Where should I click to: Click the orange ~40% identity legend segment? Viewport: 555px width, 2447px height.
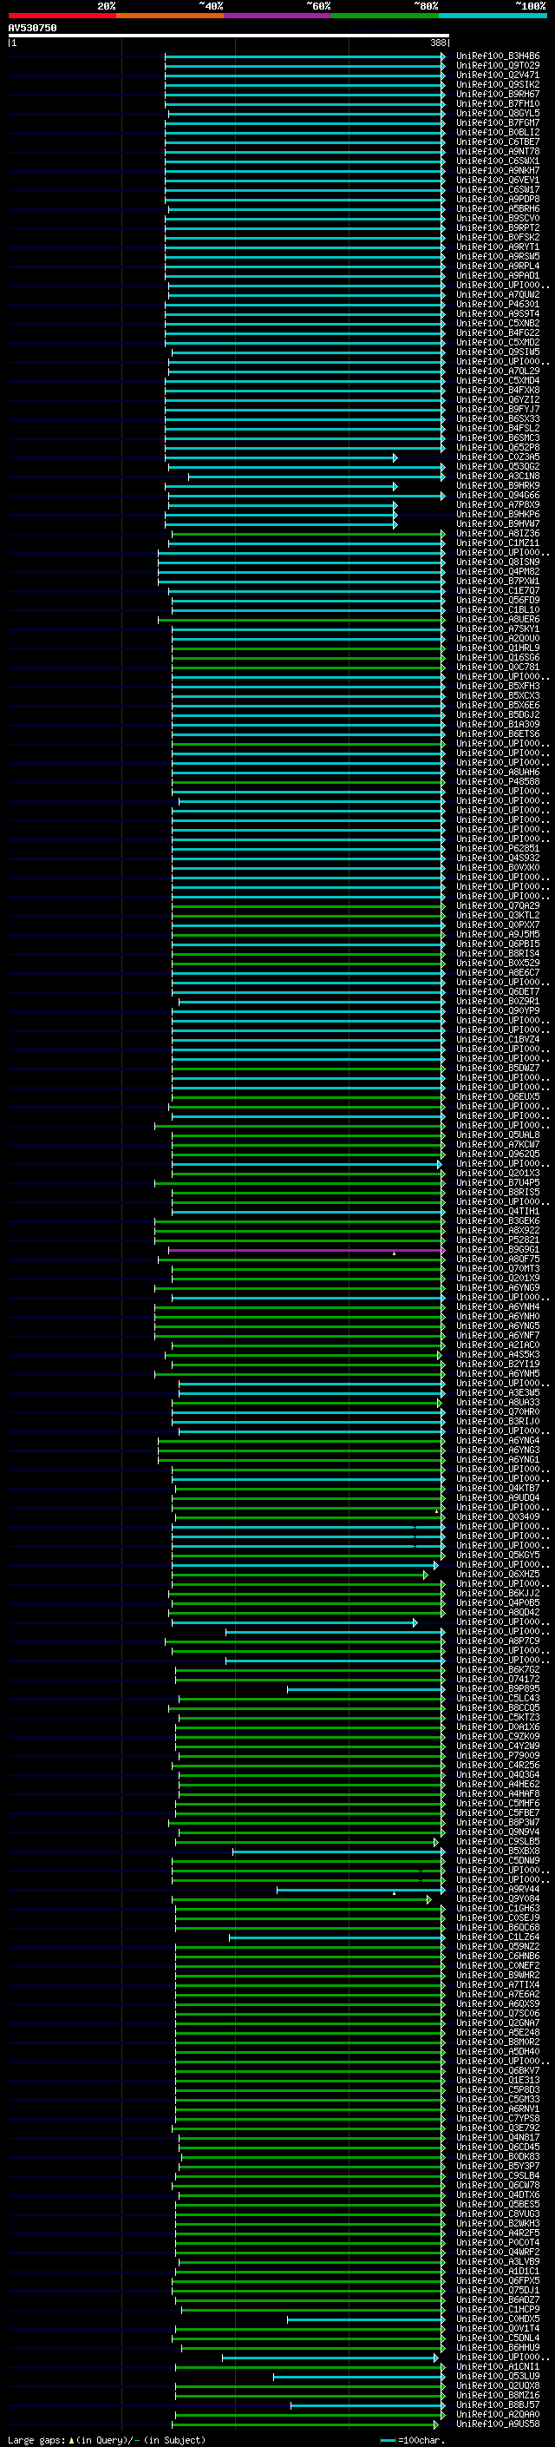[170, 16]
